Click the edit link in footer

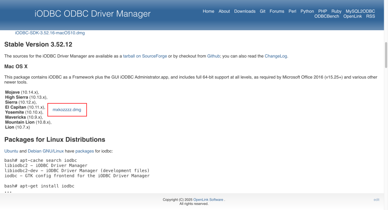point(377,200)
